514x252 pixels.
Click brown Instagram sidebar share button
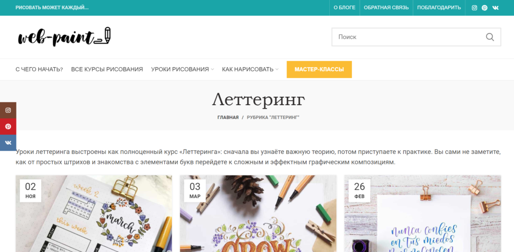[8, 110]
